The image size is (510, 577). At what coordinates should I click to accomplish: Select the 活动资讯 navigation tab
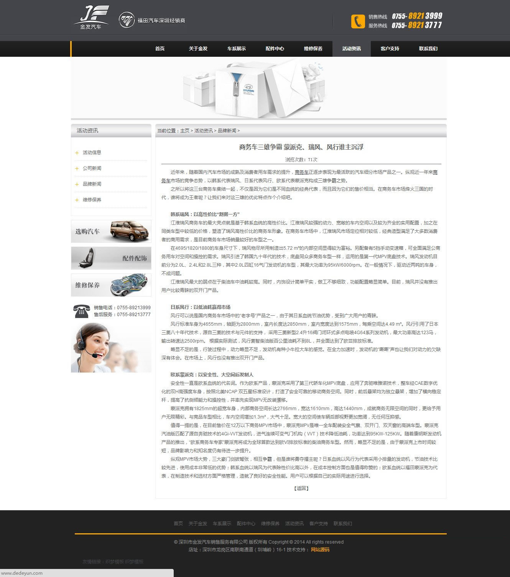coord(352,49)
